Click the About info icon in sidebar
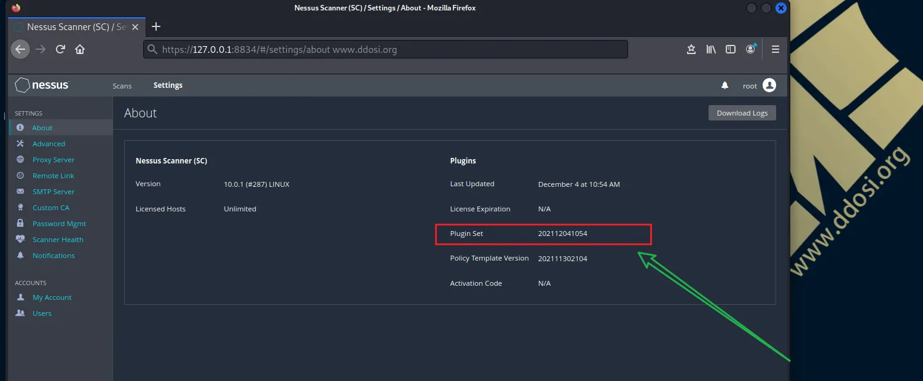Screen dimensions: 923x381 coord(20,128)
